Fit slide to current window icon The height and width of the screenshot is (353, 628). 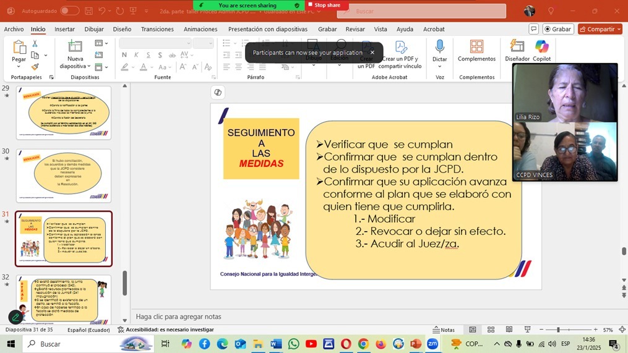pos(622,330)
